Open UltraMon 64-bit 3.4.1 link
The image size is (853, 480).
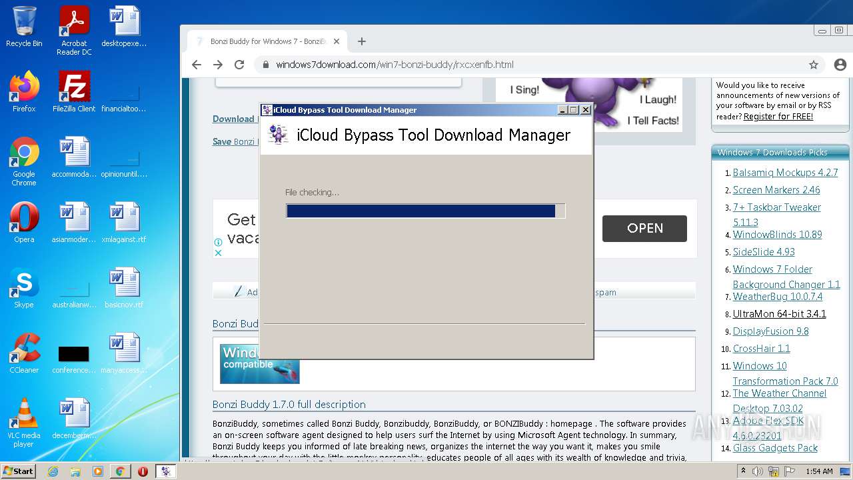point(779,314)
